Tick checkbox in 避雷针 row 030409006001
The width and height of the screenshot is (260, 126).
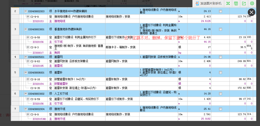pyautogui.click(x=220, y=72)
